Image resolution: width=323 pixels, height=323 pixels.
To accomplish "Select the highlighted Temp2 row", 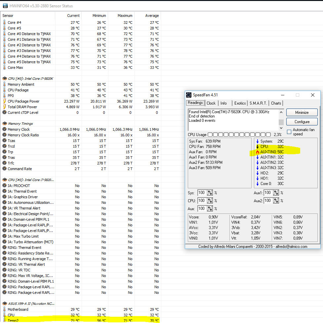I will (x=81, y=320).
